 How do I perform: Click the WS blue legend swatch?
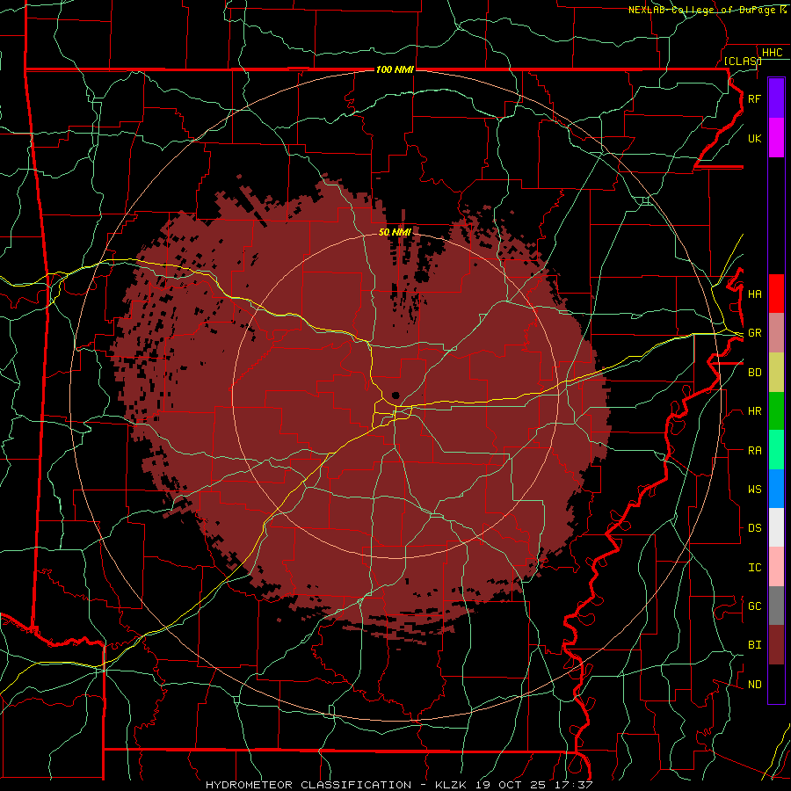click(776, 489)
